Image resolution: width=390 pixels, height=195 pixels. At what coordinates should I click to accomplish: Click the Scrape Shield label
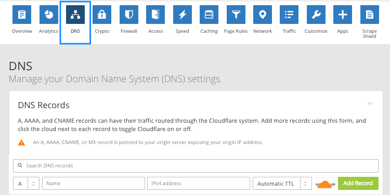[x=369, y=34]
